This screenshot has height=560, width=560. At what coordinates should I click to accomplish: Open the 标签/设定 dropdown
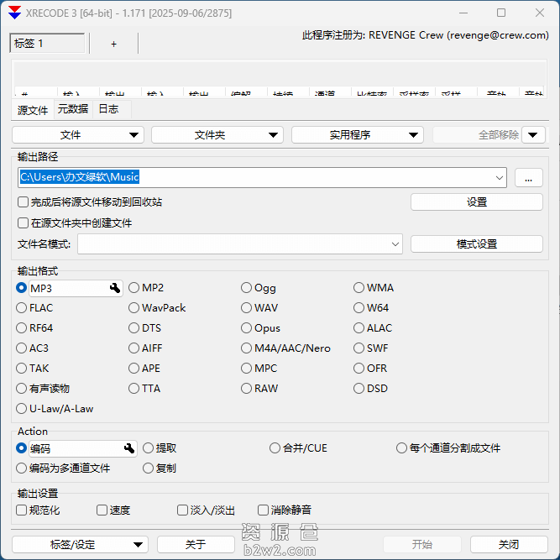tap(81, 545)
